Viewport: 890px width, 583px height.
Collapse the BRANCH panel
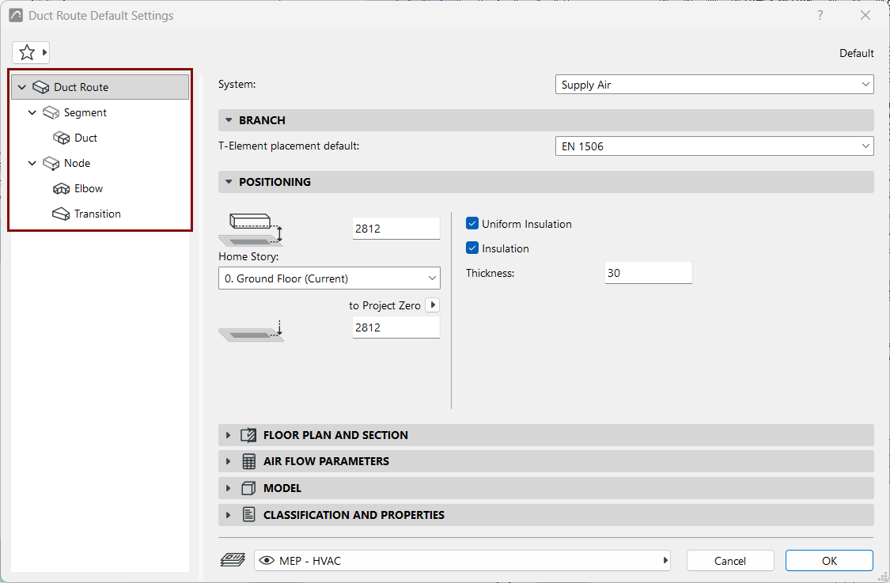229,120
